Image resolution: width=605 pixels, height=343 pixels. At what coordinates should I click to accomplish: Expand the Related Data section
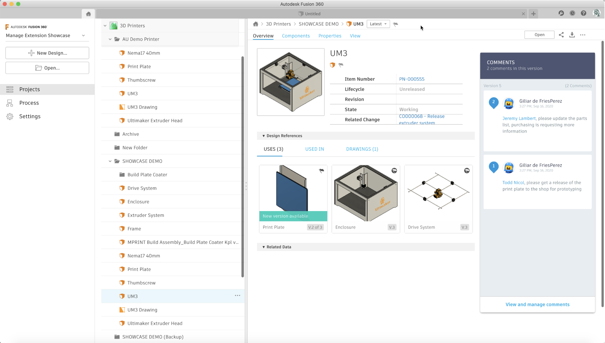click(x=264, y=247)
